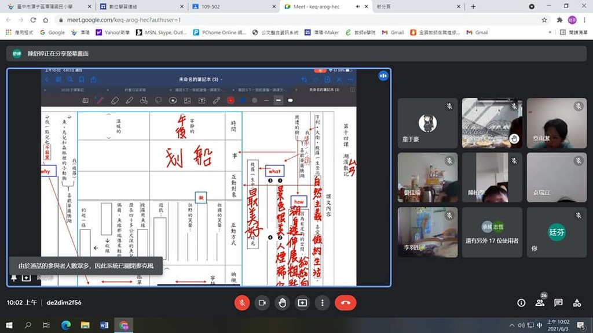Open the MSN, Skype, Outl... bookmark
This screenshot has width=593, height=333.
162,32
